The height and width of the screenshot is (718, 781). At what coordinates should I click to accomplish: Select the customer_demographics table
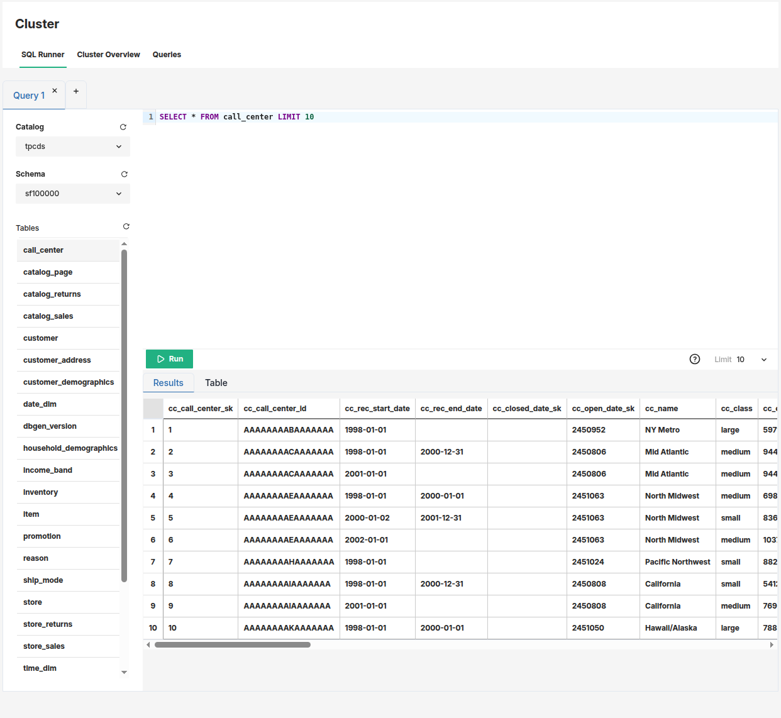coord(69,382)
